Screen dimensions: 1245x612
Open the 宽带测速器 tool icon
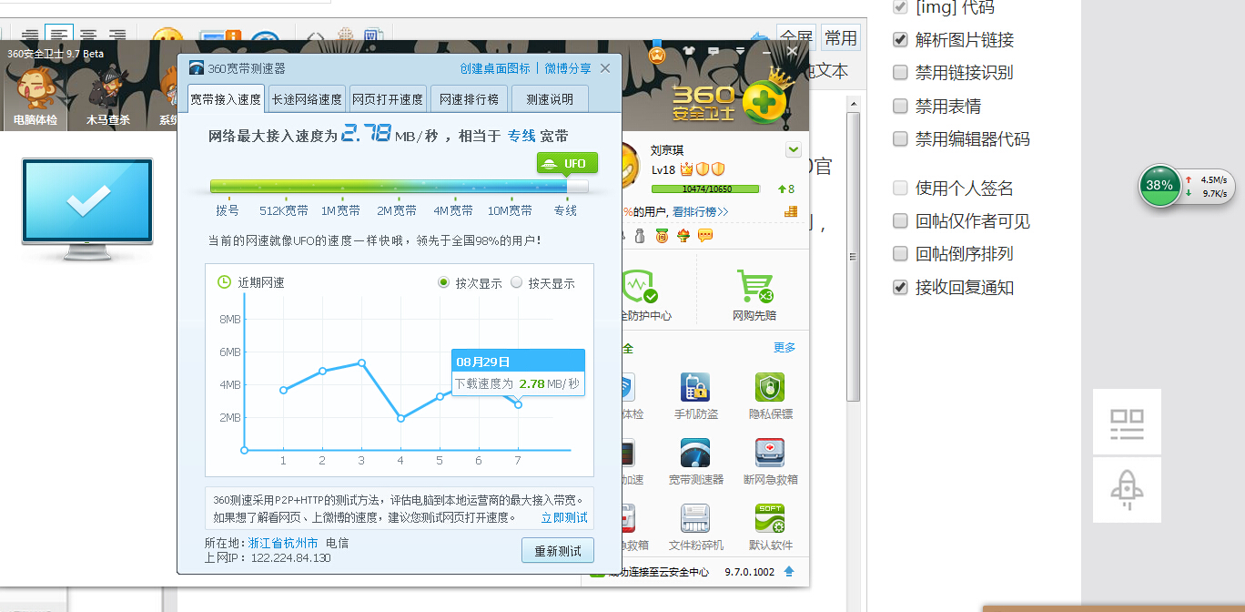click(x=695, y=454)
